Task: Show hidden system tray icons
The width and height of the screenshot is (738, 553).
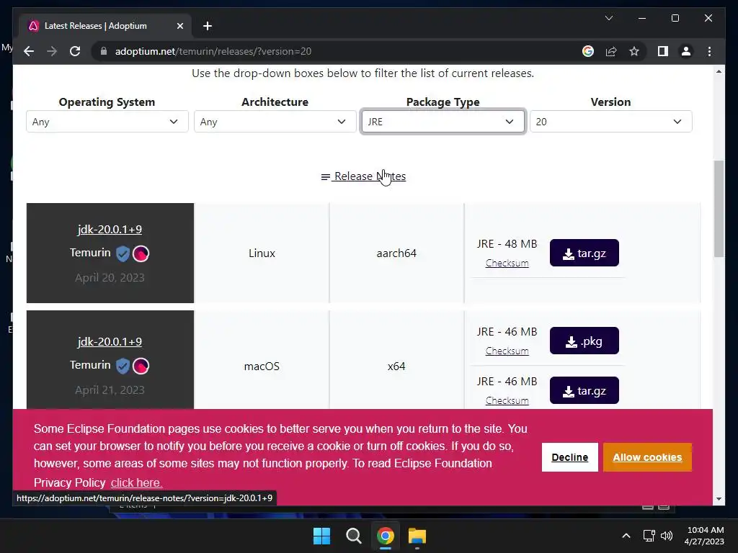Action: coord(626,536)
